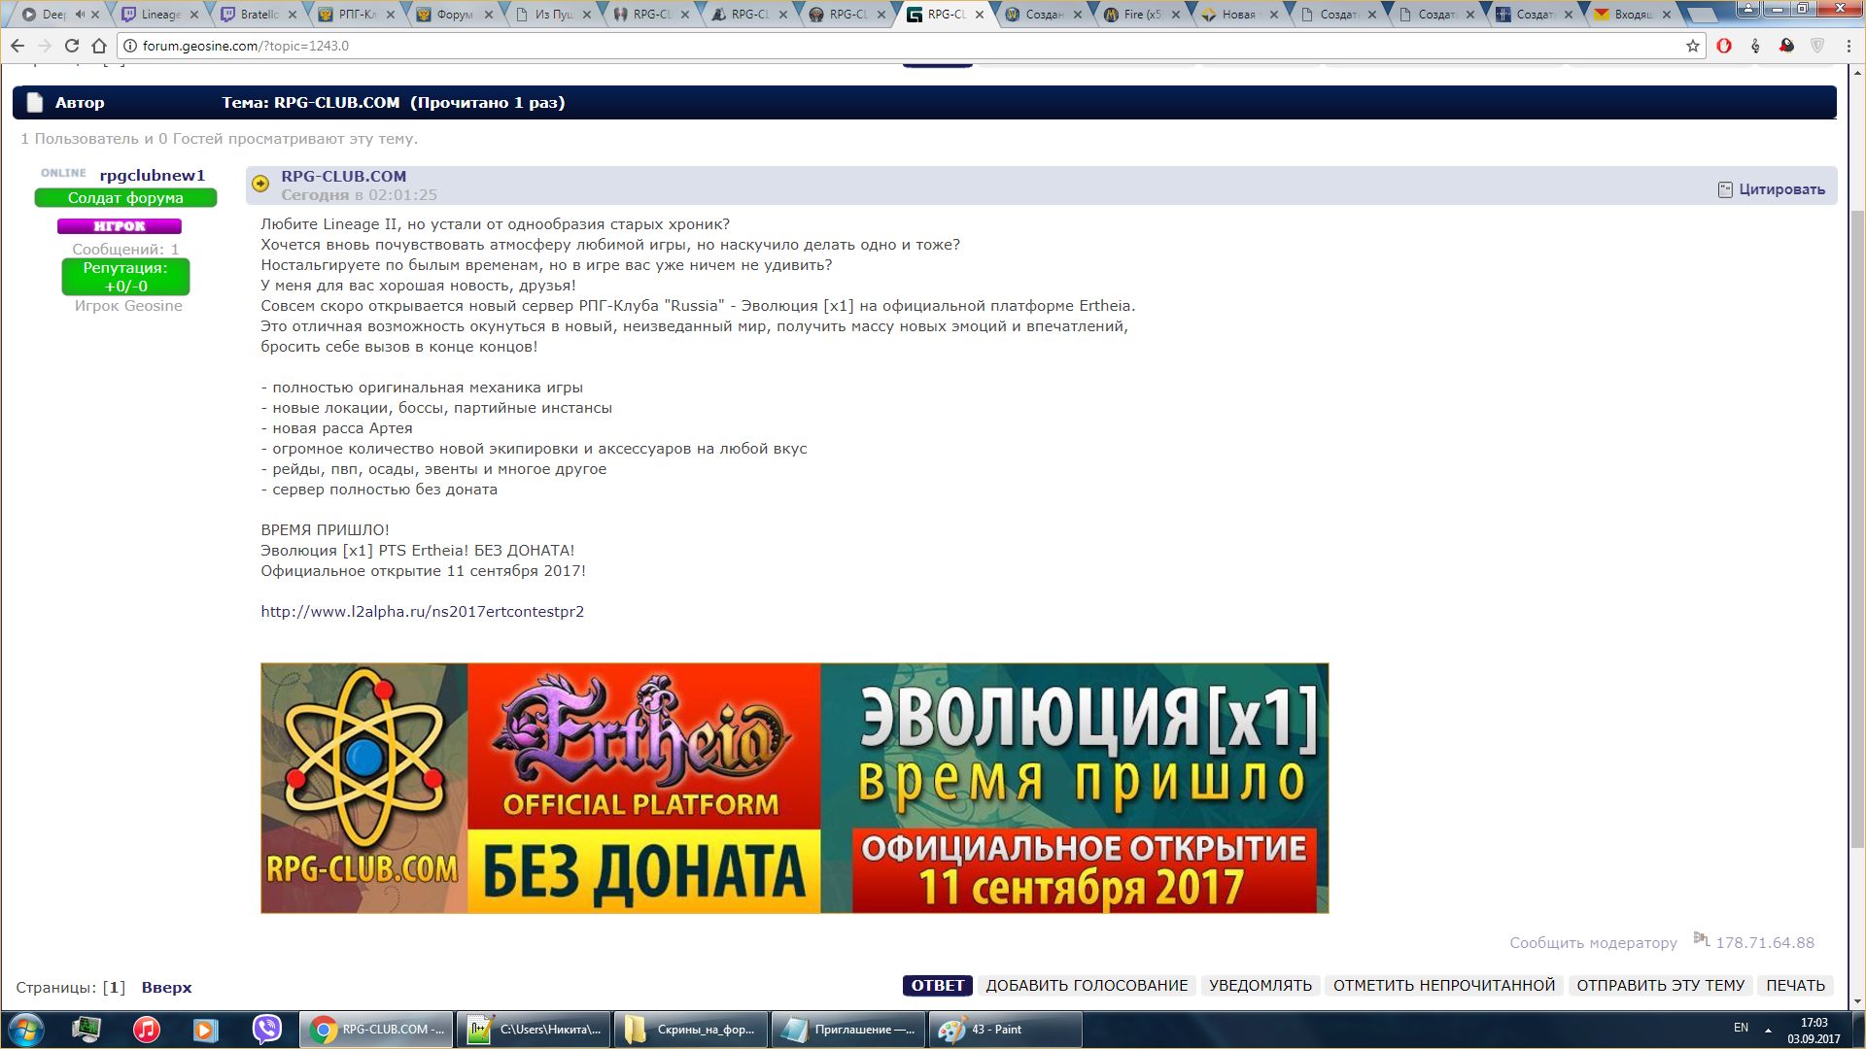The image size is (1866, 1049).
Task: Open Приглашение taskbar window
Action: [848, 1030]
